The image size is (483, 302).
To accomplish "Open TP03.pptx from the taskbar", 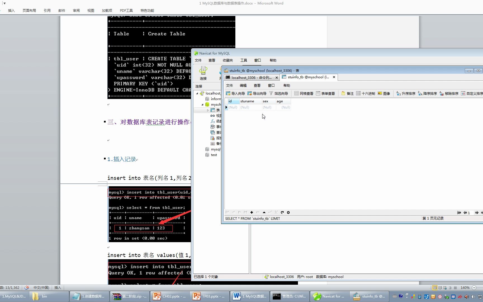I will click(x=209, y=296).
